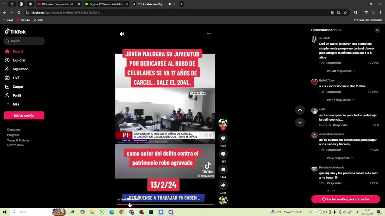Mute the video with the speaker icon

click(x=122, y=34)
